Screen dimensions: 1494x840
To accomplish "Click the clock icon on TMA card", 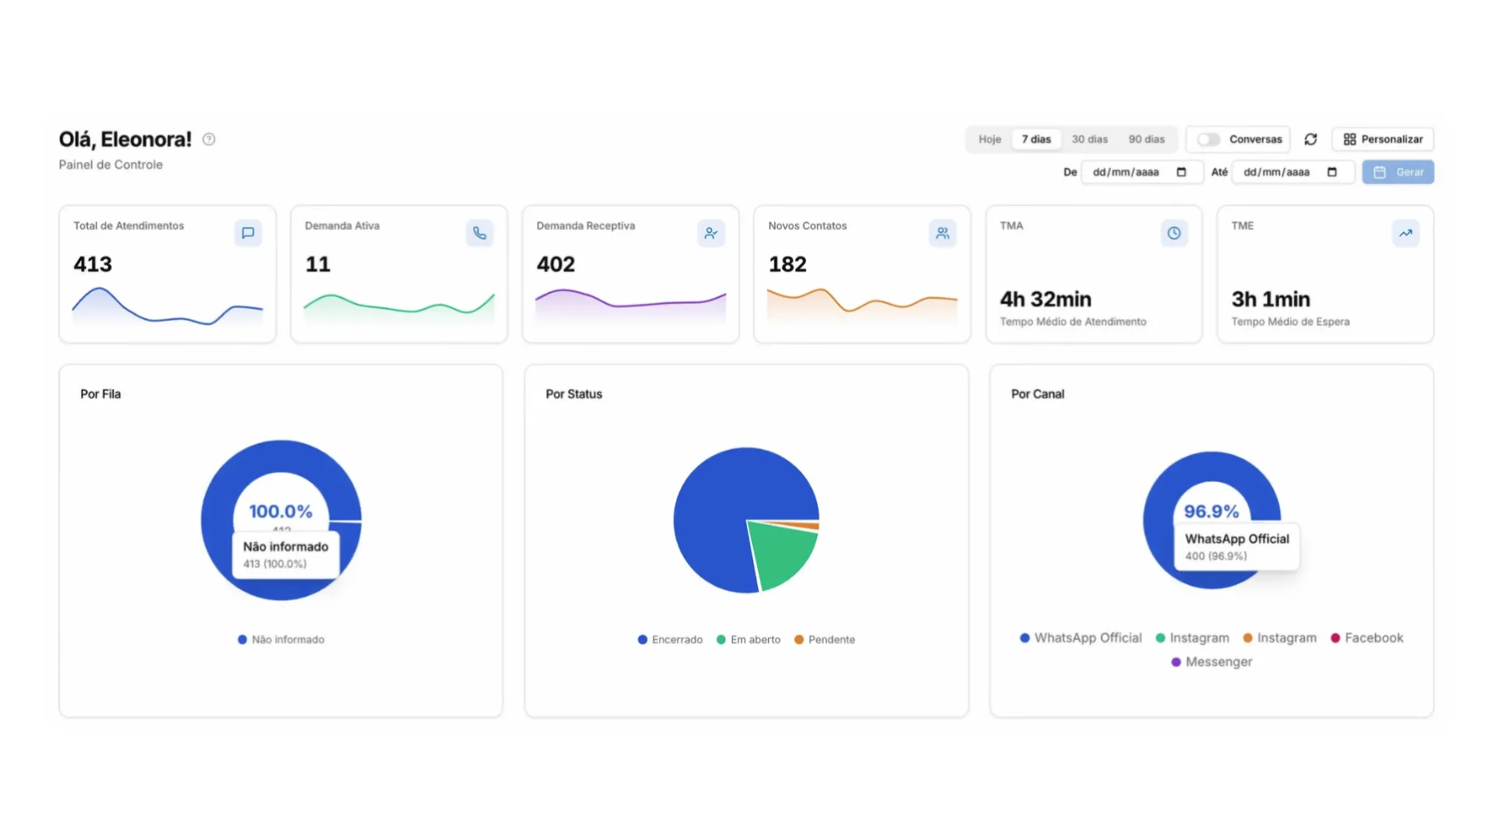I will [1173, 233].
